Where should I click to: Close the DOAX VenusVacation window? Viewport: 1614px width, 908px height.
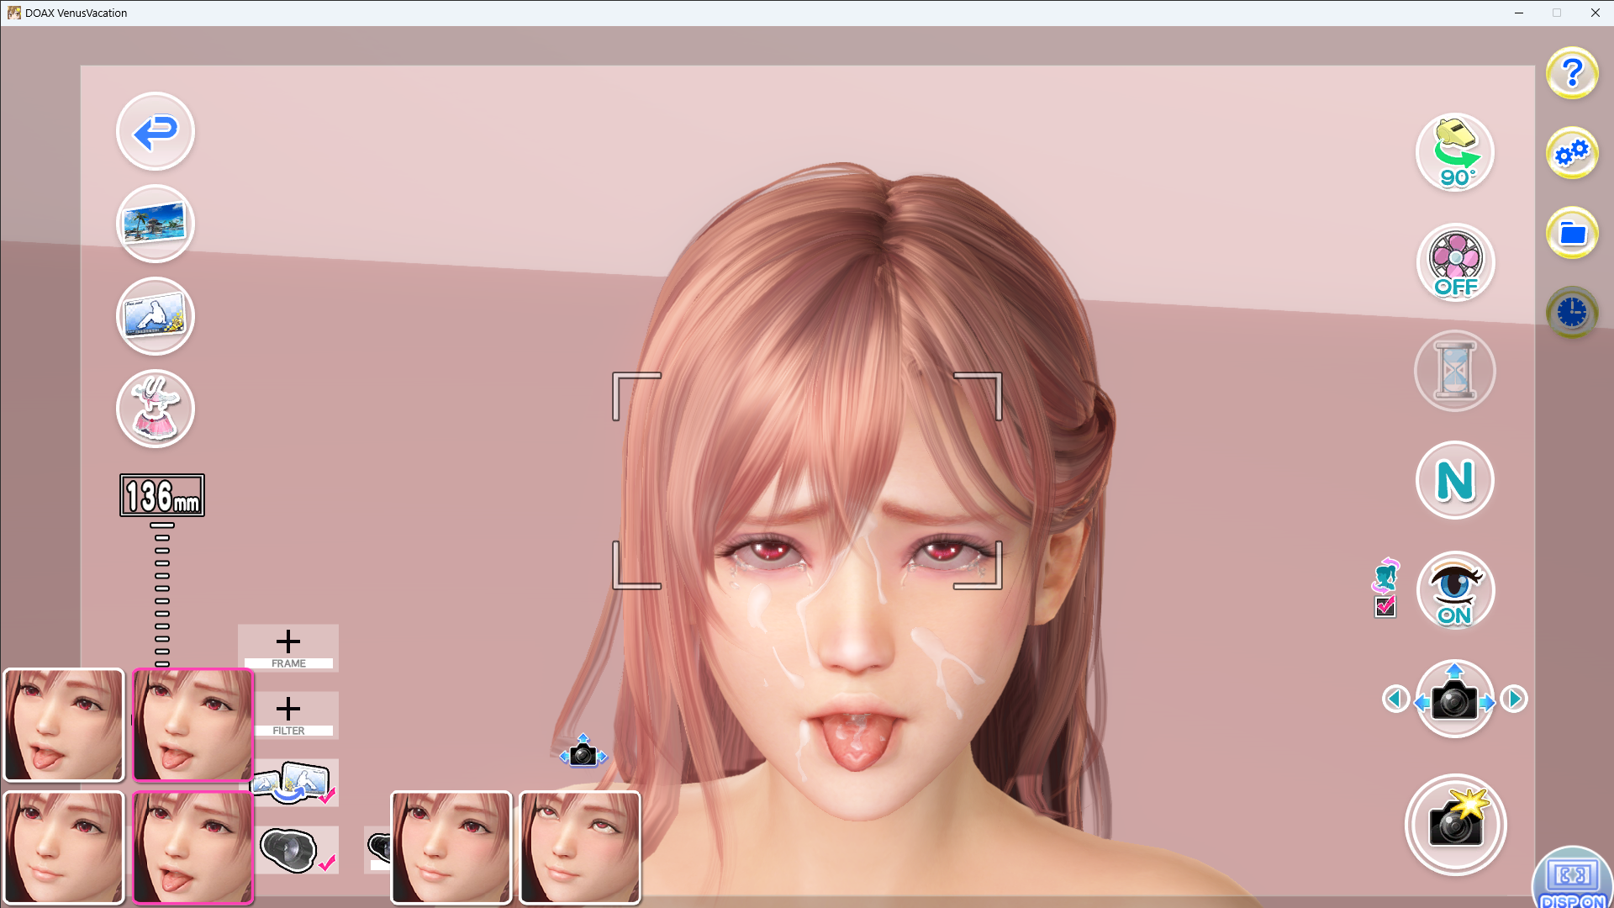(1595, 13)
